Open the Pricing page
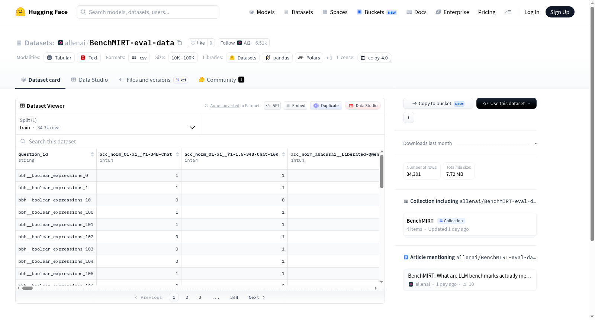The image size is (595, 320). tap(487, 12)
